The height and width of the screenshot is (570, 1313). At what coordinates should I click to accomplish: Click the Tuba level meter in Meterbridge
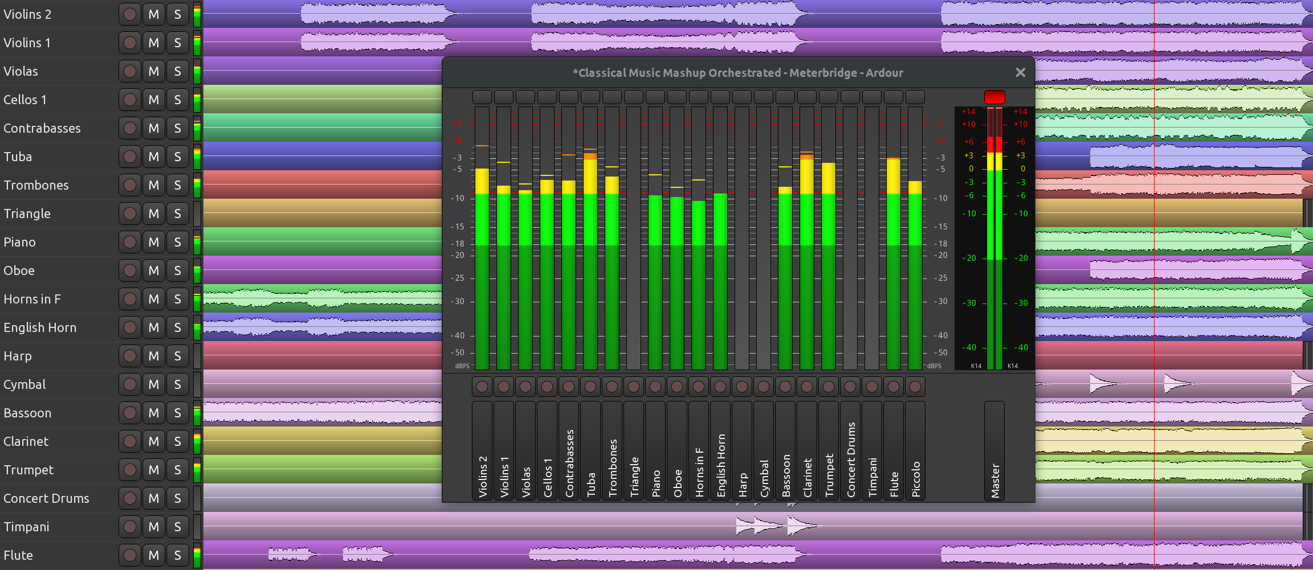(x=590, y=238)
